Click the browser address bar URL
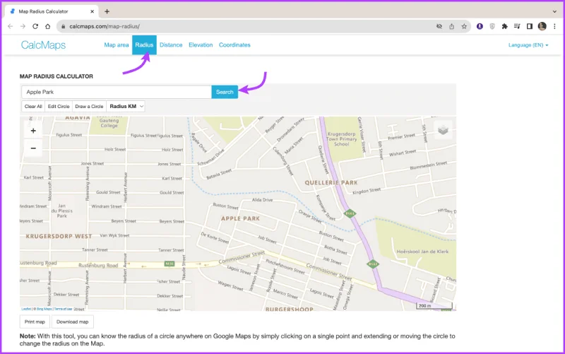The width and height of the screenshot is (565, 354). point(105,26)
